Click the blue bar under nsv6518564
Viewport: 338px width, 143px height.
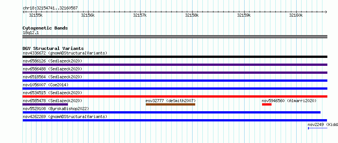click(x=175, y=81)
